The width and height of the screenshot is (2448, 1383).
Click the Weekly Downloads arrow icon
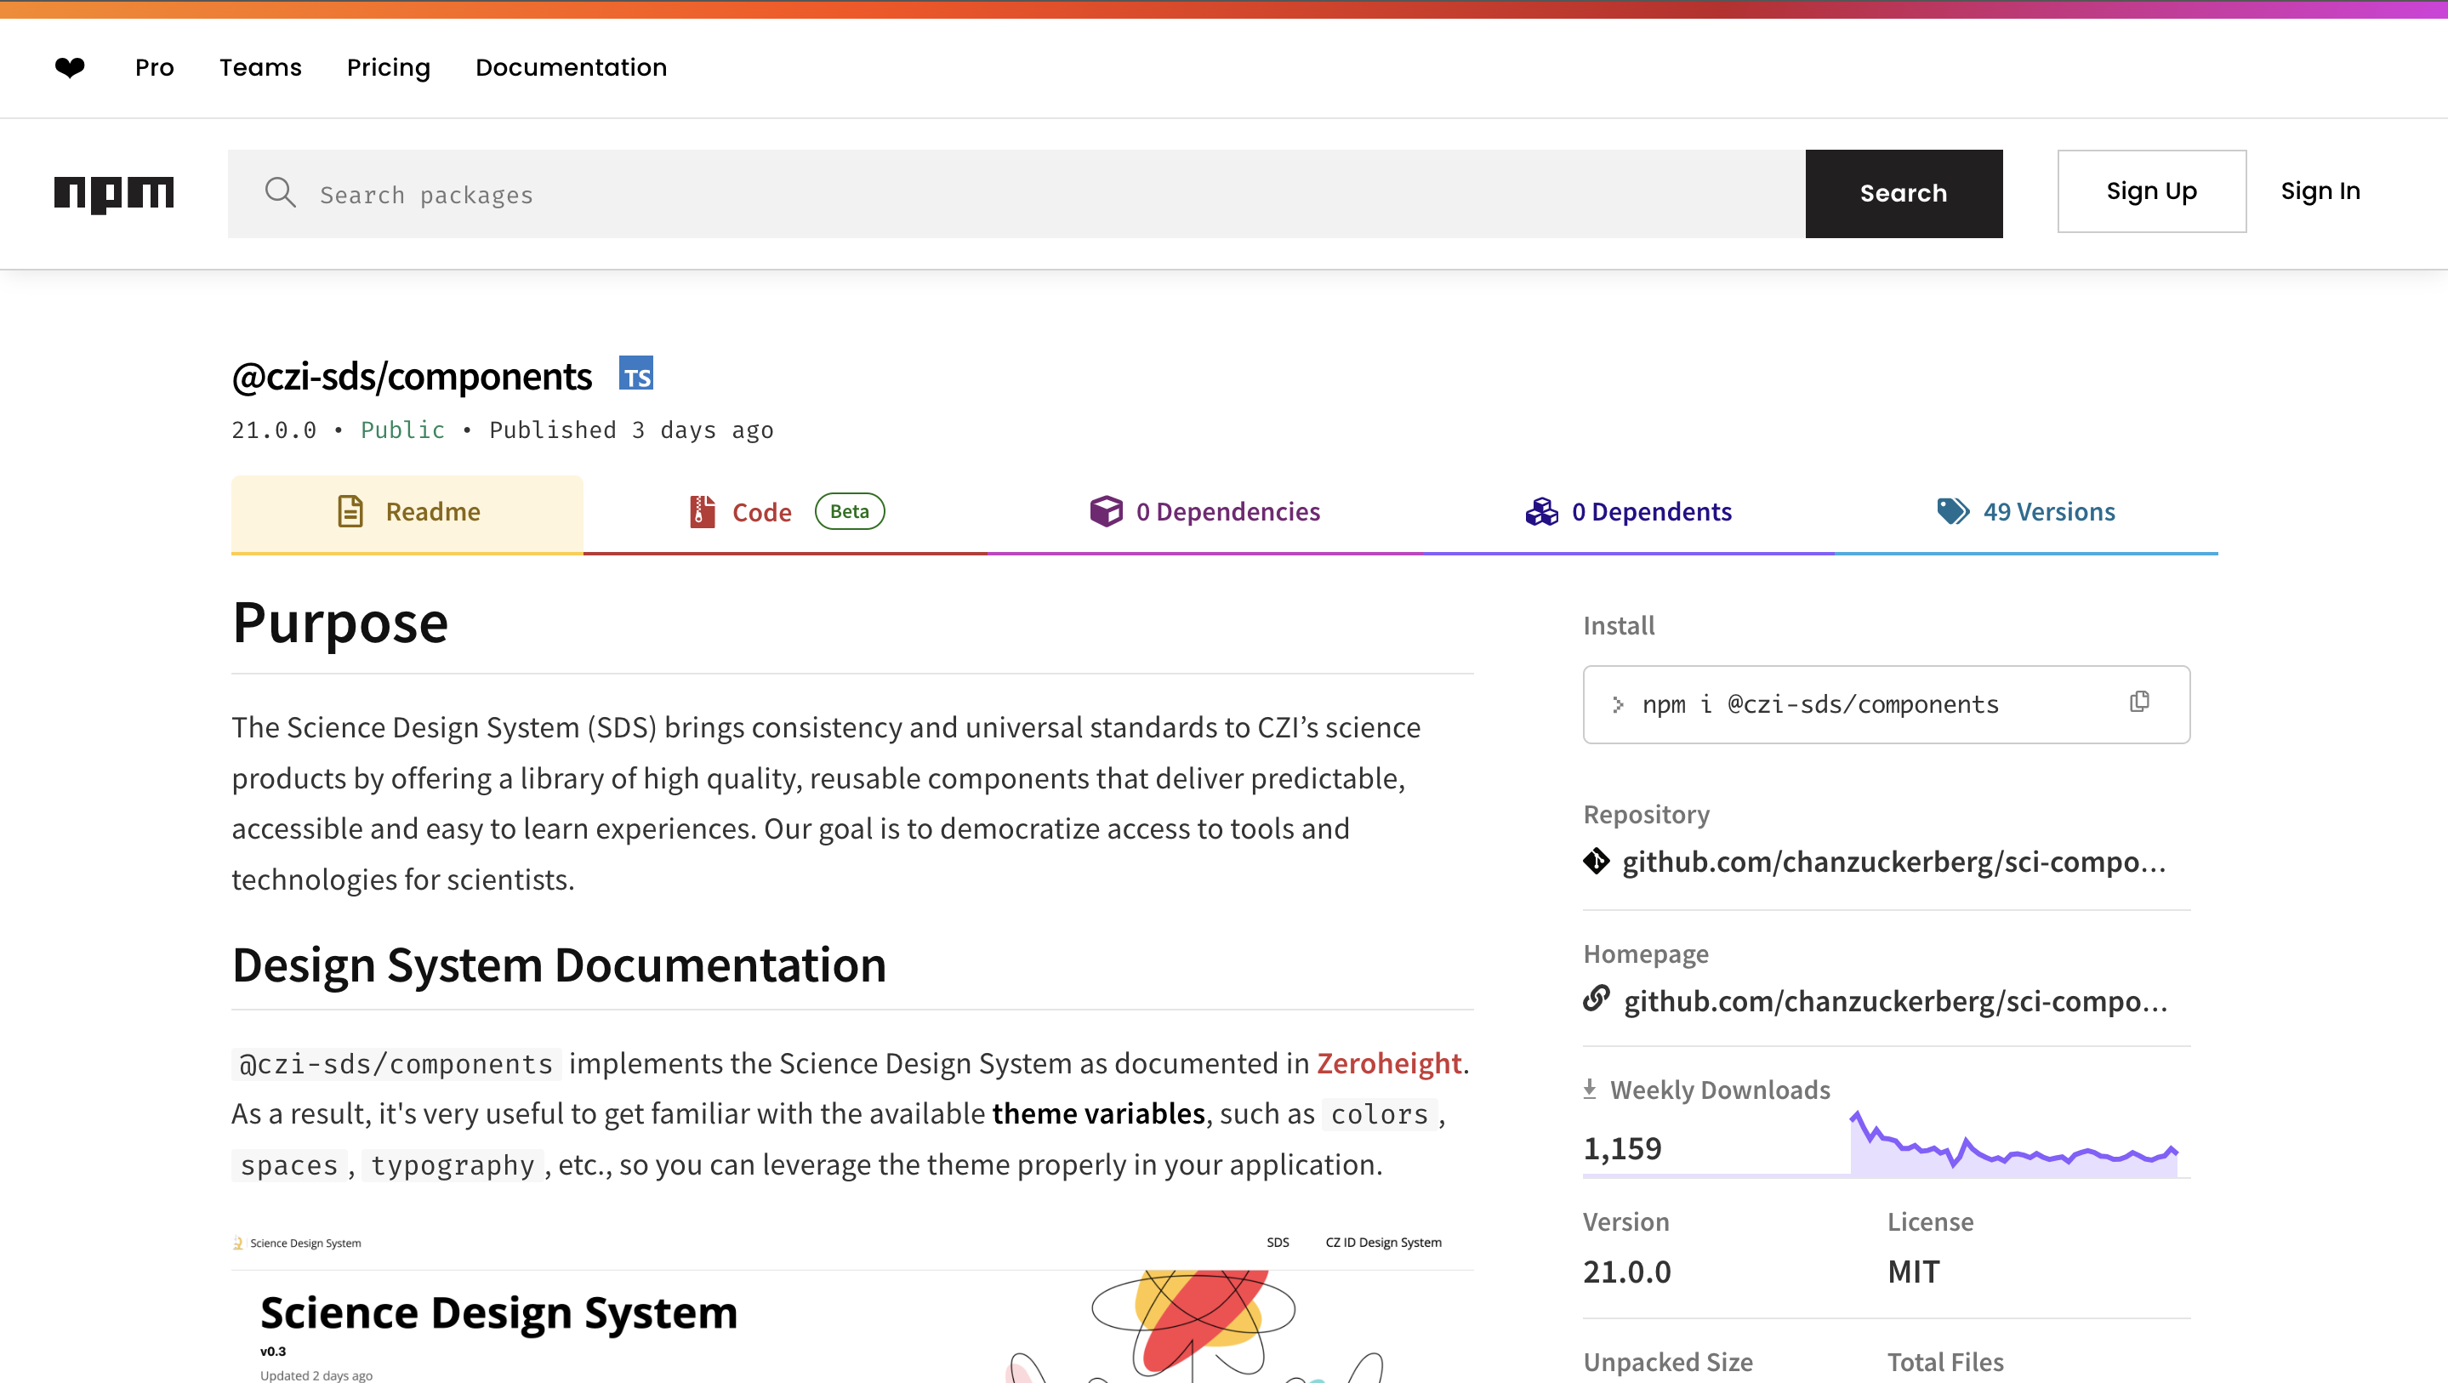(1590, 1090)
